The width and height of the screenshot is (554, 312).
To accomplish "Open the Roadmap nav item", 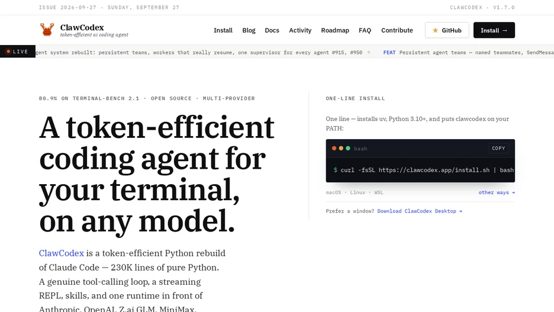I will point(335,30).
